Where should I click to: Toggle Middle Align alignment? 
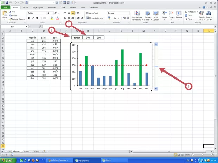pyautogui.click(x=69, y=13)
